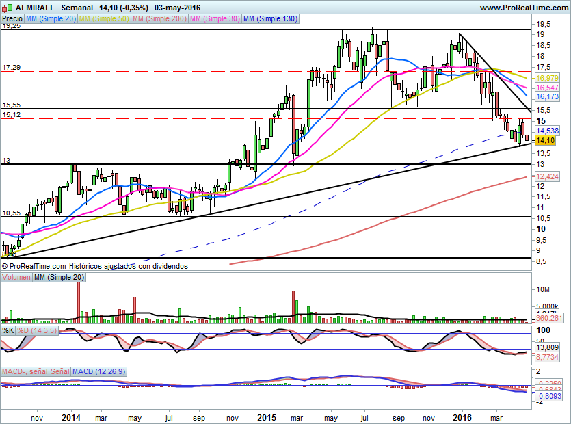Click the Semanal timeframe text
The height and width of the screenshot is (424, 571).
point(77,8)
